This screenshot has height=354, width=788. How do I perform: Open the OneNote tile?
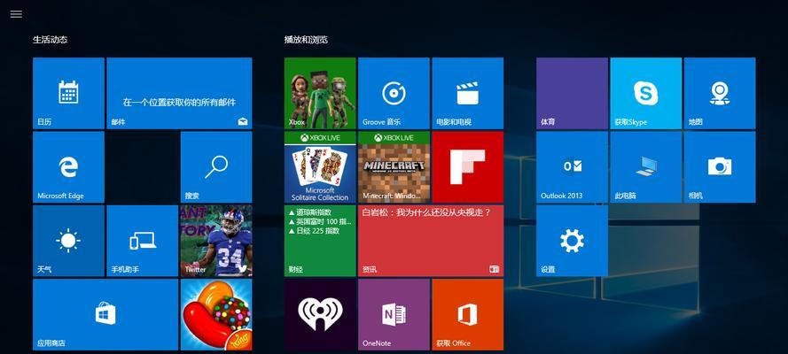(x=394, y=314)
